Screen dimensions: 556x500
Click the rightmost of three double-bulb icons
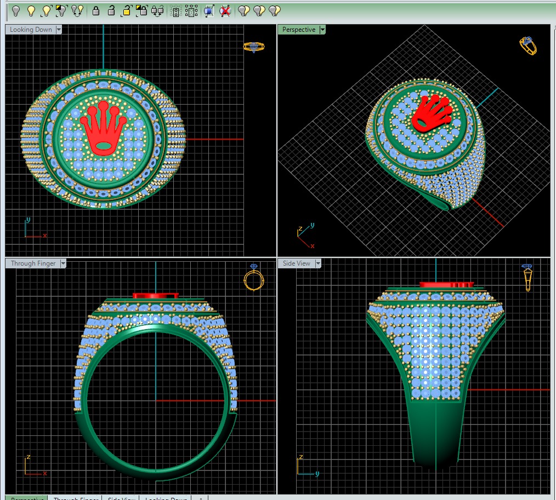(x=275, y=11)
